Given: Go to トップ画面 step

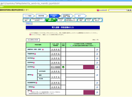Looking at the screenshot, I should 29,16.
